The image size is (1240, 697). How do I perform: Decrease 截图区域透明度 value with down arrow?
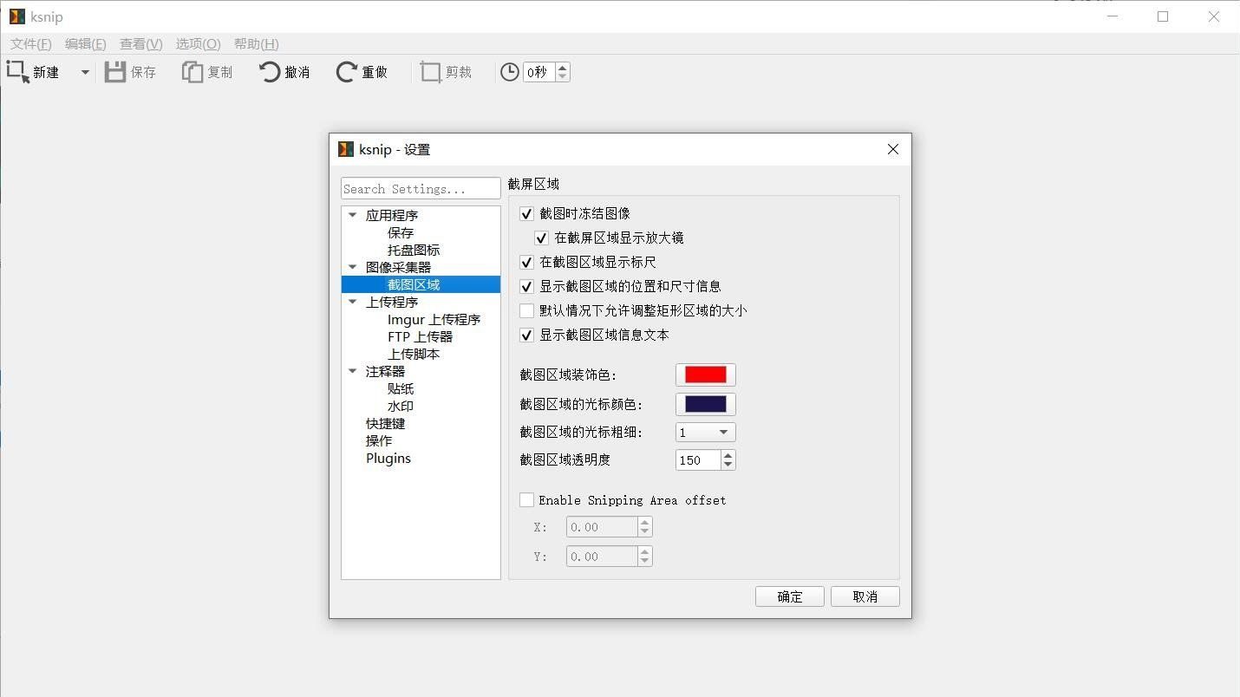(728, 465)
